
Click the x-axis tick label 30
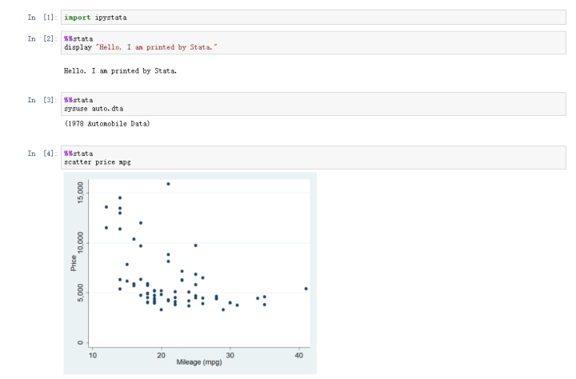[x=230, y=355]
